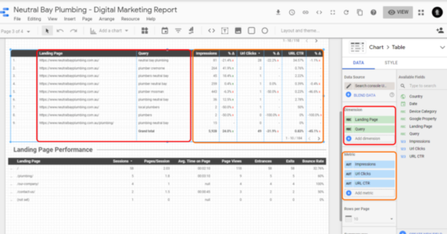Open the Arrange menu
Screen dimensions: 447x234
tap(107, 19)
